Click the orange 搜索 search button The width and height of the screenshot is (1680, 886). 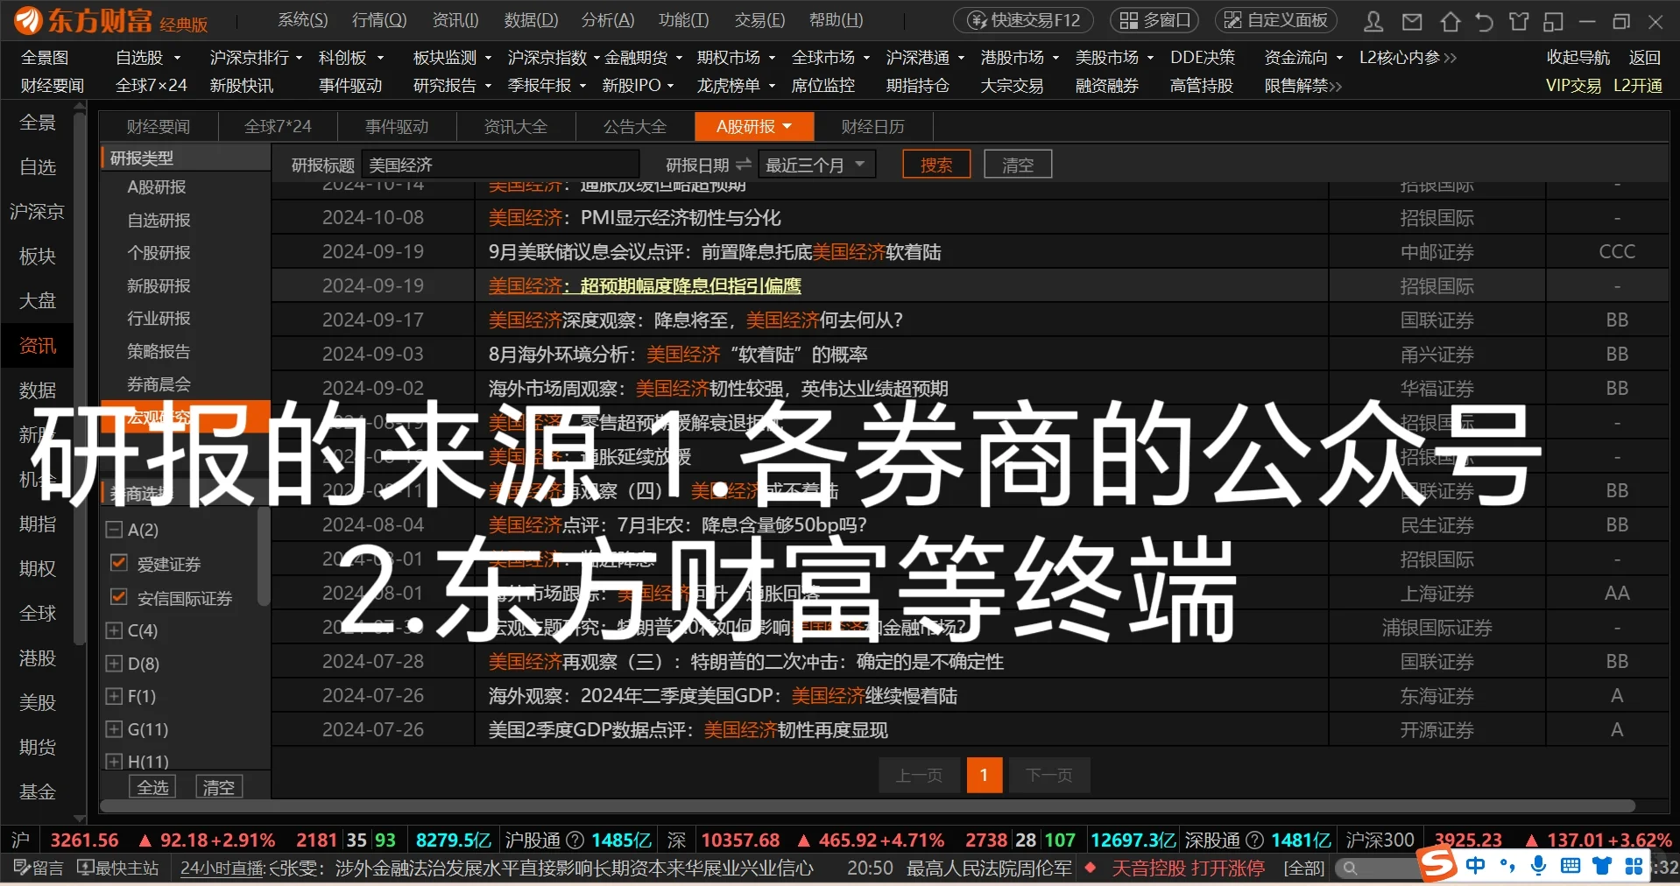click(936, 165)
